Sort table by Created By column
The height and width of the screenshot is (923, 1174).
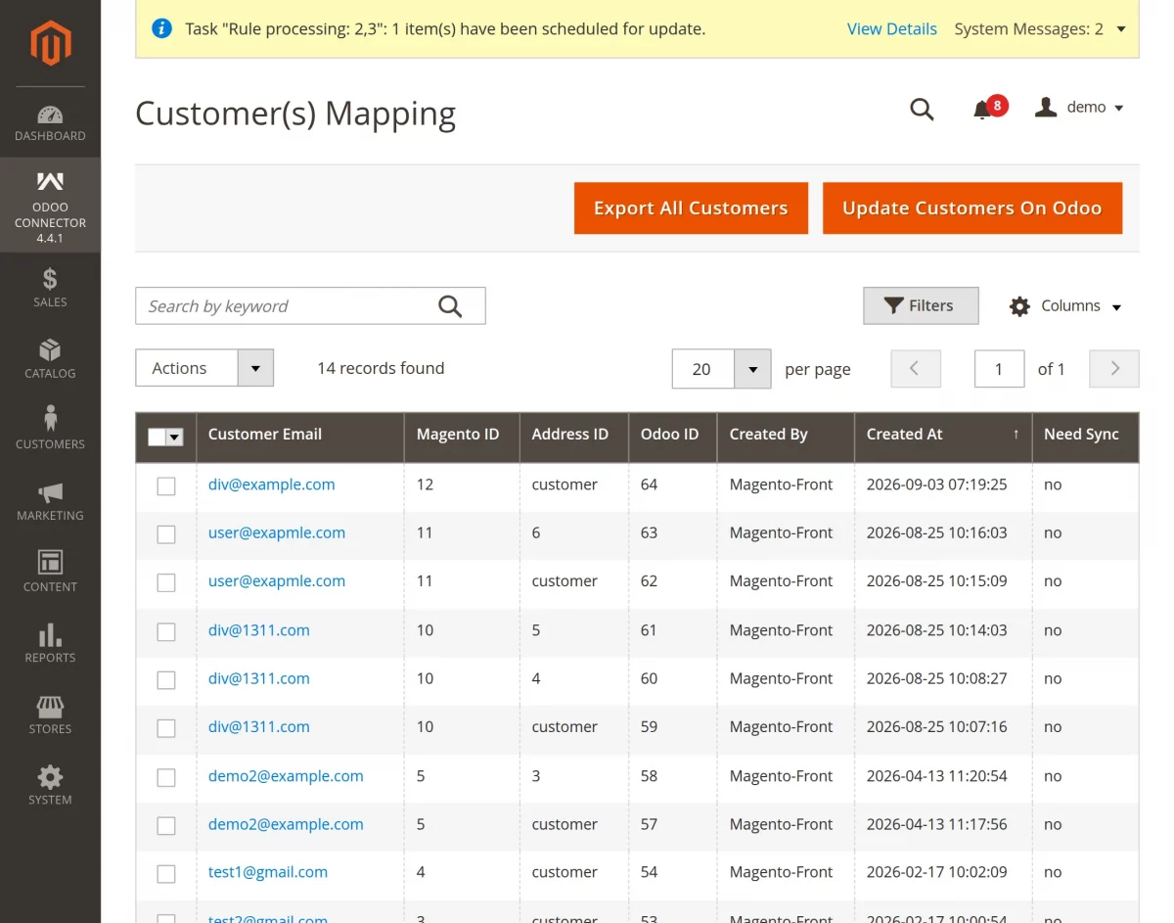point(769,435)
